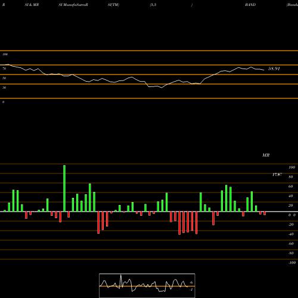Image resolution: width=298 pixels, height=298 pixels.
Task: Click the 60 axis label on histogram
Action: click(291, 187)
